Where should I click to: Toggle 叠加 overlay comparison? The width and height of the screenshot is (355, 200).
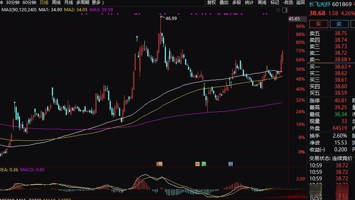click(224, 2)
